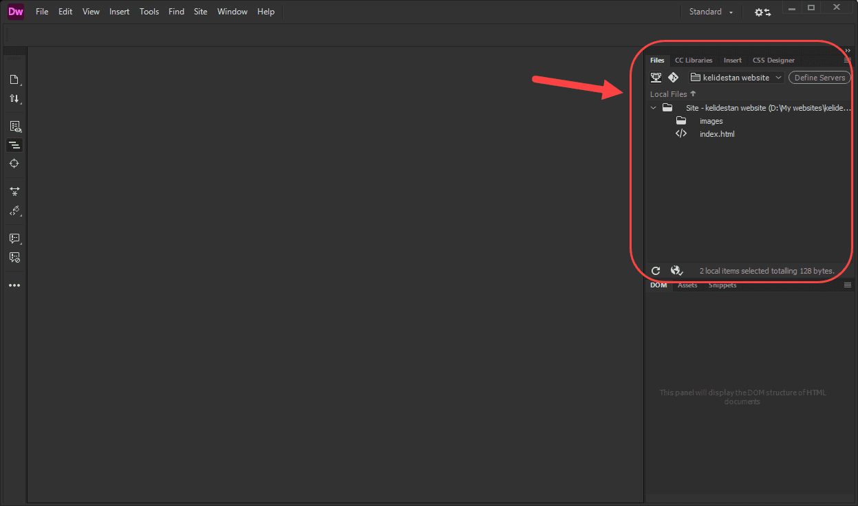Open the Help menu
This screenshot has height=506, width=858.
pyautogui.click(x=266, y=12)
